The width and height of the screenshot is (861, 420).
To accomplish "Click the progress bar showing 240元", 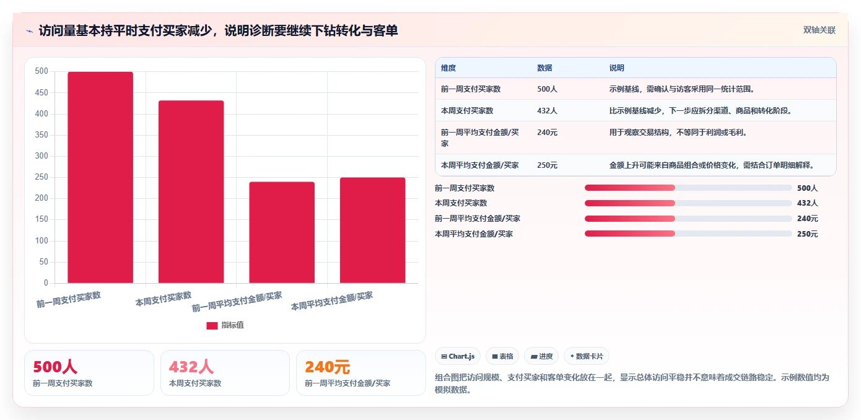I will click(x=688, y=218).
